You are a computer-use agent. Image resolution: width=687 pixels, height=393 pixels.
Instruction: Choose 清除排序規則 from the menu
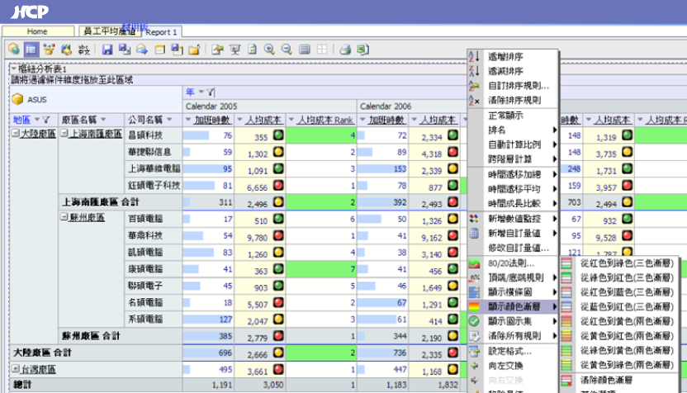tap(514, 101)
